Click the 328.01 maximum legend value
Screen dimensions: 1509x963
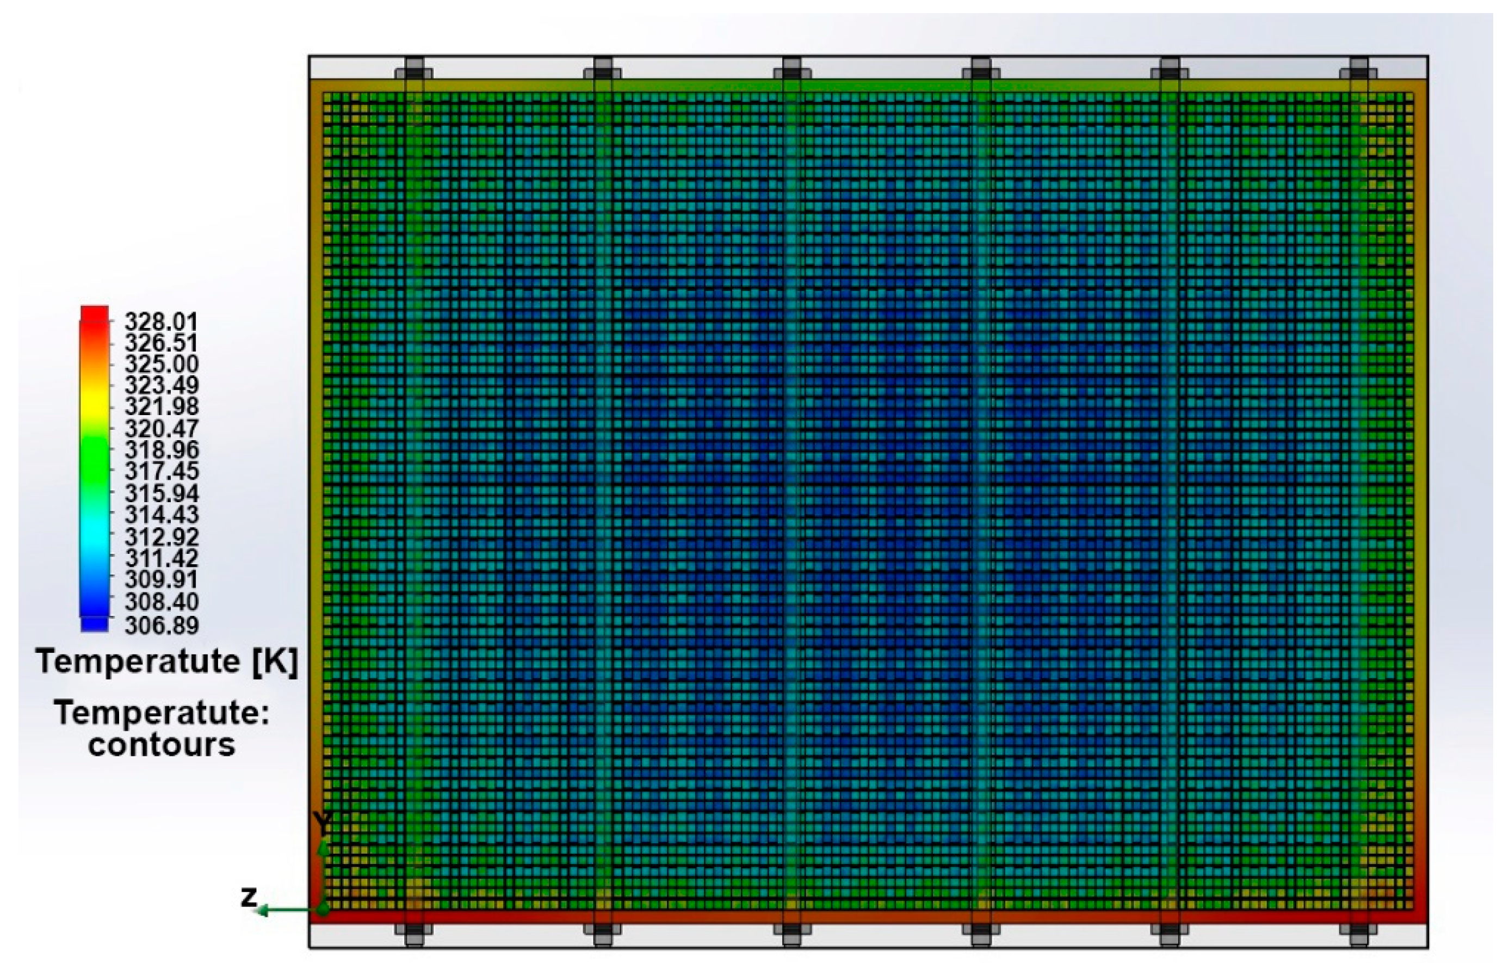[x=161, y=322]
